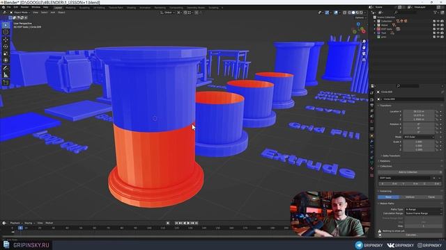The width and height of the screenshot is (446, 250).
Task: Set instancing to Vertices
Action: click(x=410, y=197)
